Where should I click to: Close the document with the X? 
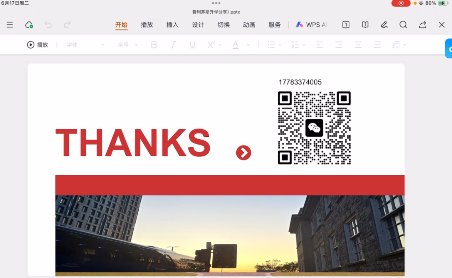[442, 25]
